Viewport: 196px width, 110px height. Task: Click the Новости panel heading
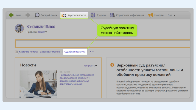click(28, 65)
